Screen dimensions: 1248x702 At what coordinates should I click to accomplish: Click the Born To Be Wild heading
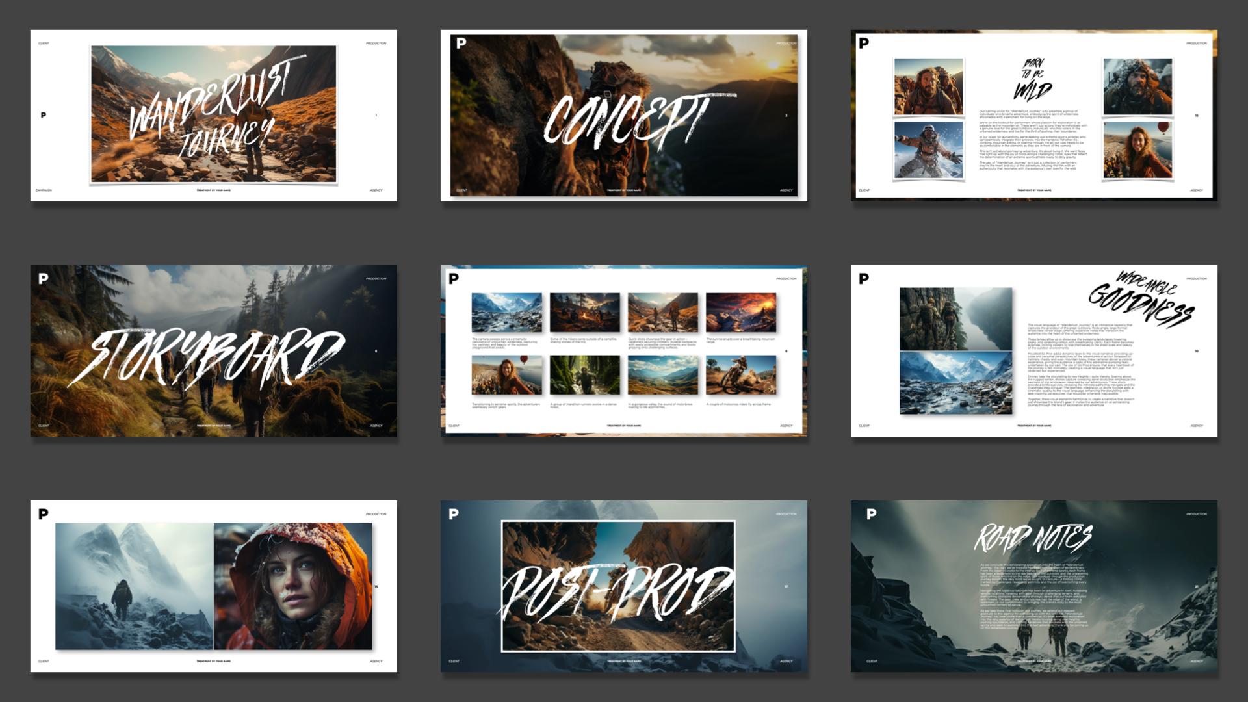pos(1032,80)
